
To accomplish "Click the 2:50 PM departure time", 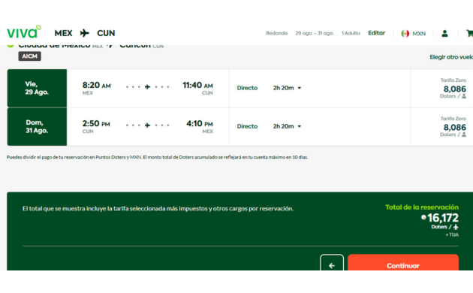I will [96, 124].
